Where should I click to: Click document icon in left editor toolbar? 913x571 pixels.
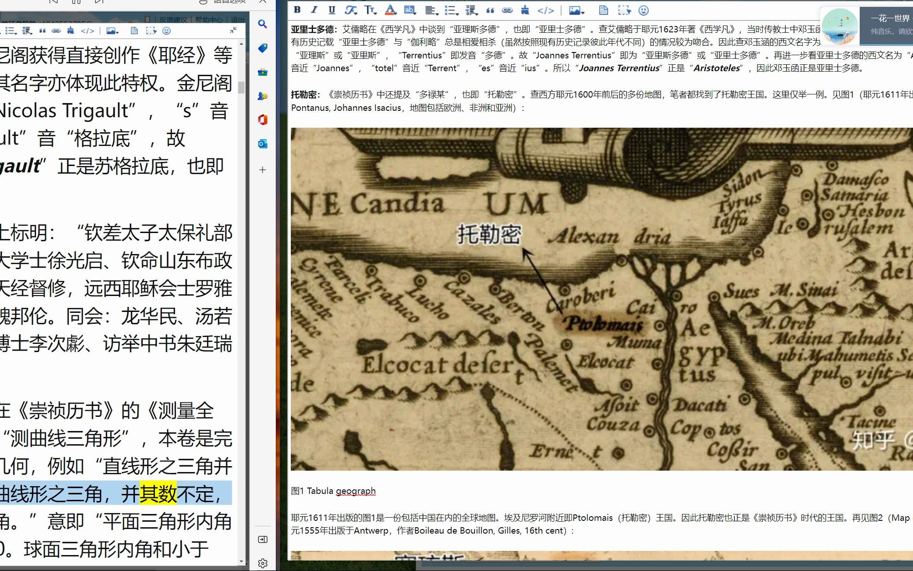click(134, 31)
